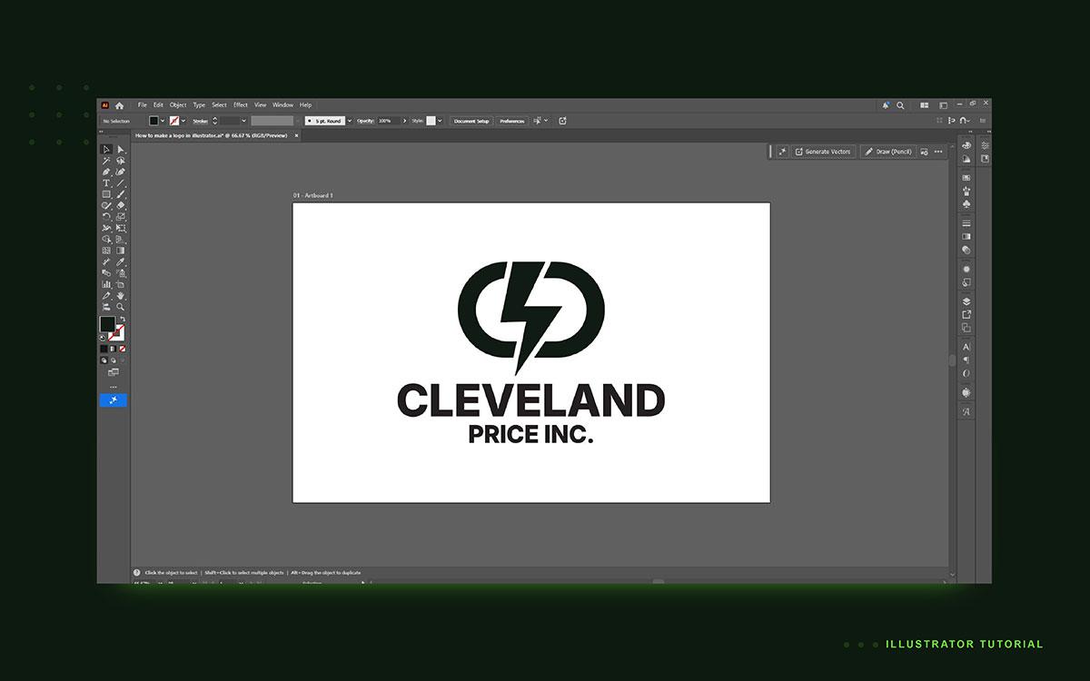Open the notifications bell icon

[x=886, y=105]
